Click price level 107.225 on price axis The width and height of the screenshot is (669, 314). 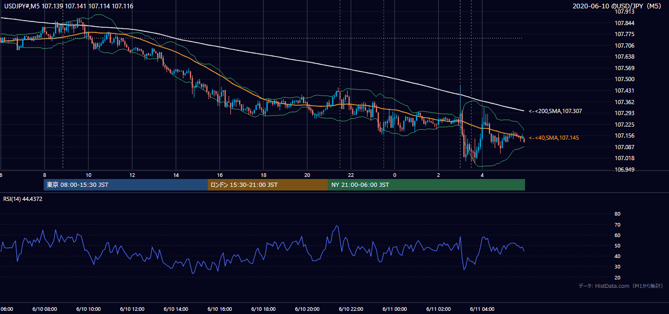click(624, 125)
